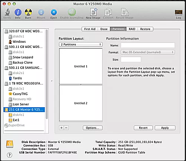Click the Apply button
The width and height of the screenshot is (186, 161).
[165, 128]
